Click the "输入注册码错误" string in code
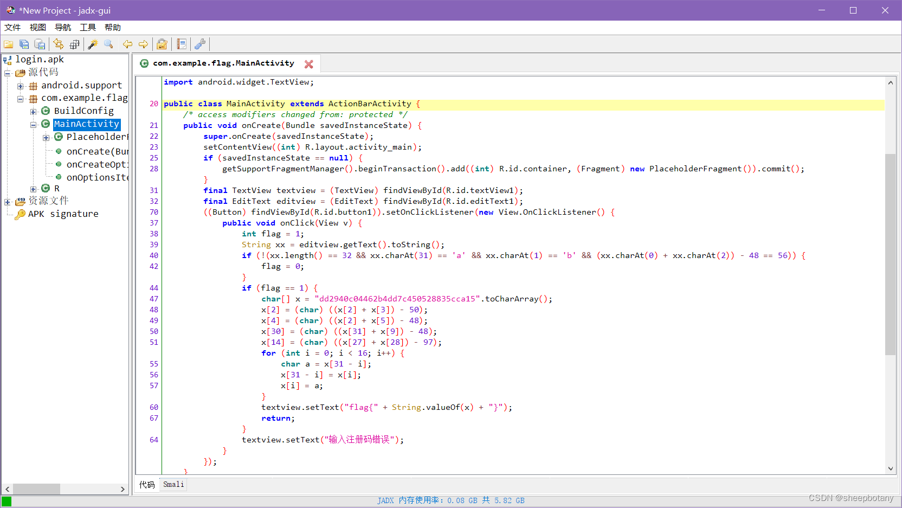902x508 pixels. [359, 440]
